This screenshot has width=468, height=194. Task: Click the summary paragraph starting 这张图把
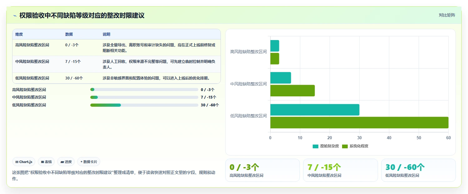pyautogui.click(x=114, y=176)
